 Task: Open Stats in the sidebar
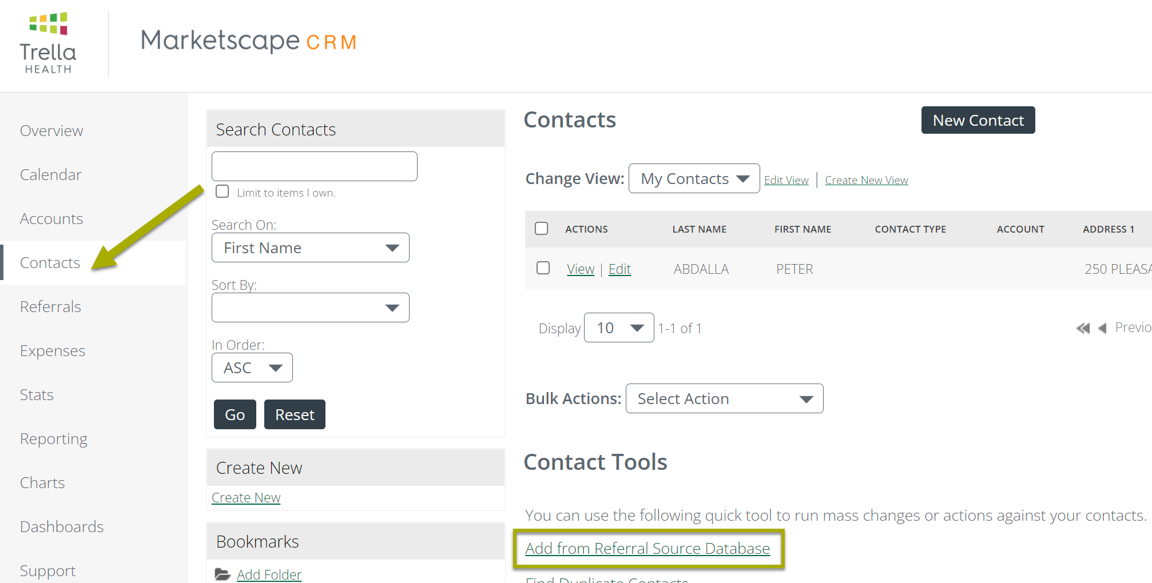point(37,395)
